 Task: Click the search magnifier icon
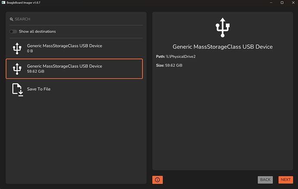click(x=11, y=19)
